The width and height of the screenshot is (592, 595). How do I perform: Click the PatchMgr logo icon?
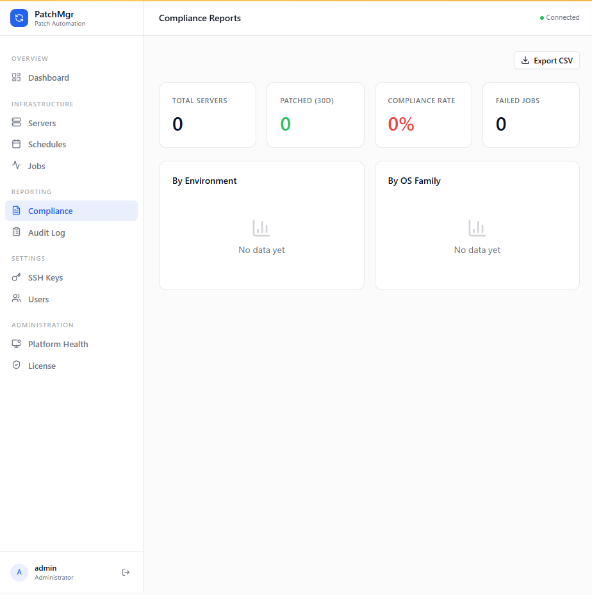coord(19,18)
